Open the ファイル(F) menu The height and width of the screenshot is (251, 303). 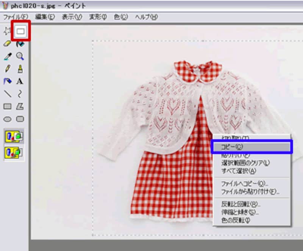[16, 17]
